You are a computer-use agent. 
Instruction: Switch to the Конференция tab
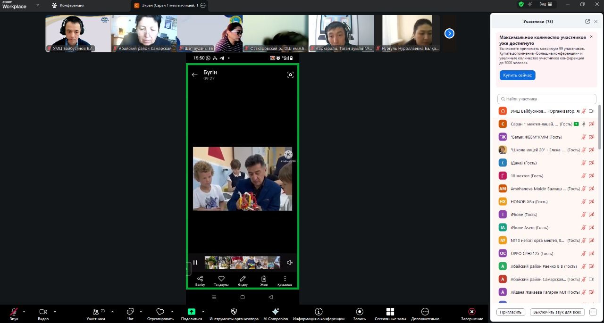(68, 5)
